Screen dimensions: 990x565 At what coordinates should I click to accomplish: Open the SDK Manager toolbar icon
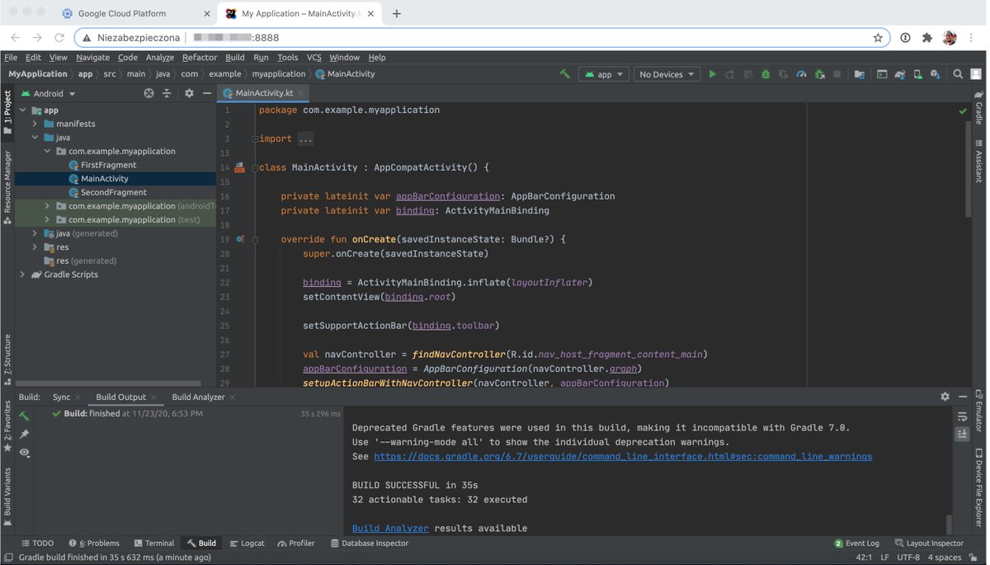click(933, 74)
